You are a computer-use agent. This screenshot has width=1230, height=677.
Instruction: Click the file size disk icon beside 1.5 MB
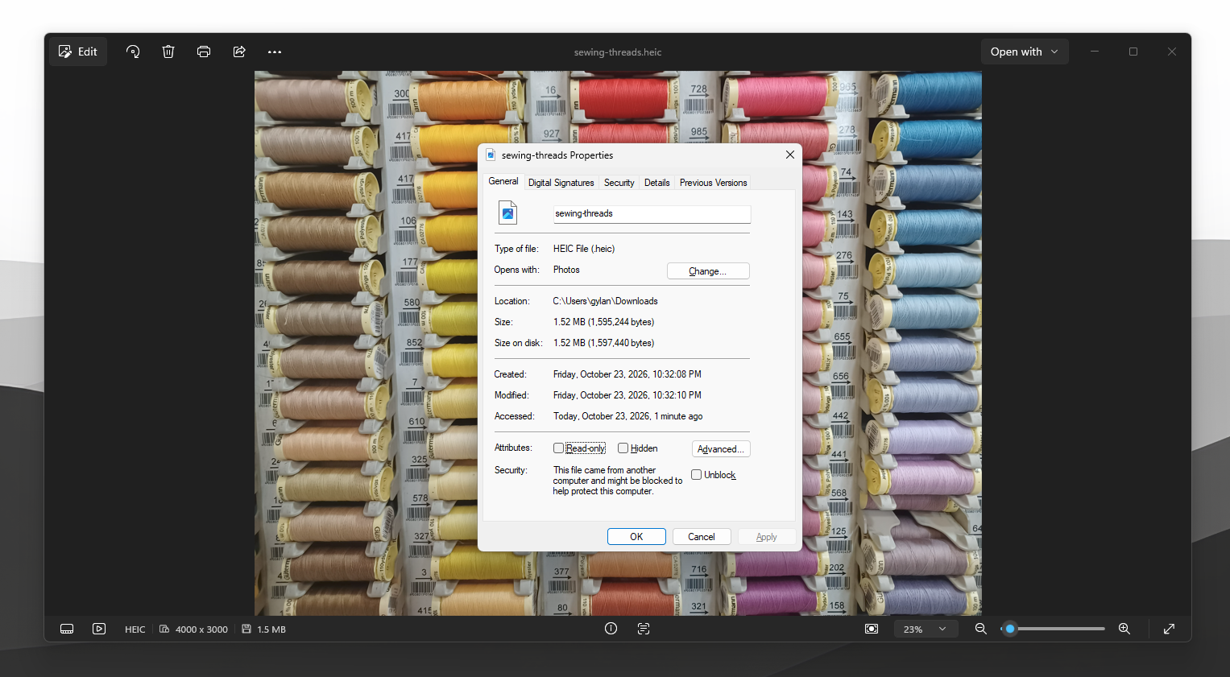(246, 629)
